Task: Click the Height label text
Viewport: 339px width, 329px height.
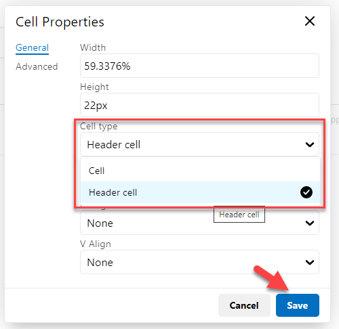Action: click(x=94, y=87)
